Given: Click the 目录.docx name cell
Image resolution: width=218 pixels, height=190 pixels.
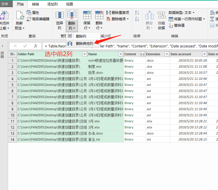Looking at the screenshot, I should coord(106,73).
